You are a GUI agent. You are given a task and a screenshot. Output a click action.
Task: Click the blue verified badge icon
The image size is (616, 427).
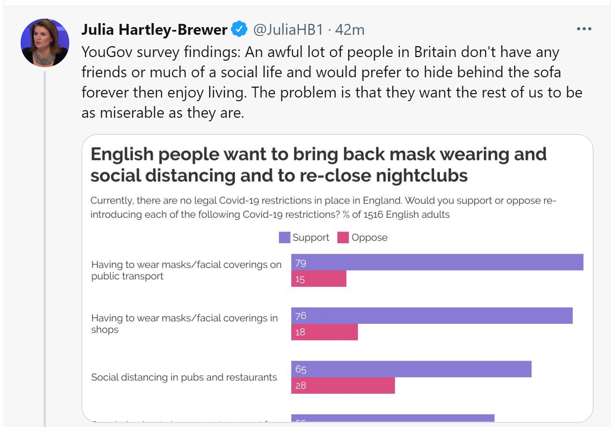pos(239,29)
